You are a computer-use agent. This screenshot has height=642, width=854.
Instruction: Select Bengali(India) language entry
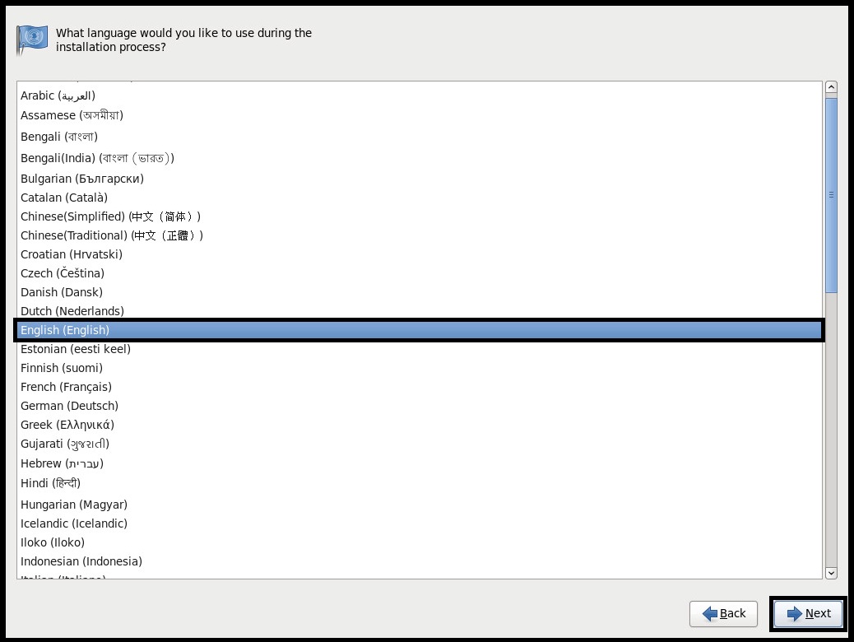click(97, 158)
